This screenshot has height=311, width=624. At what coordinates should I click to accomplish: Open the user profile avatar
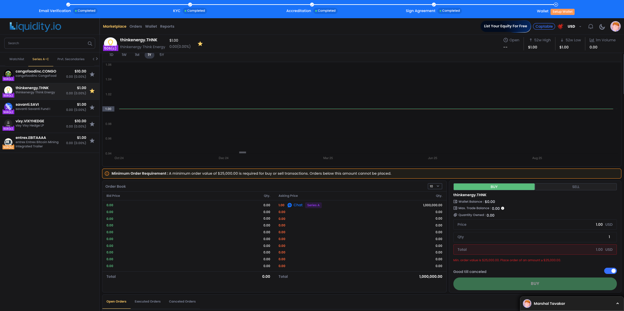(x=616, y=26)
